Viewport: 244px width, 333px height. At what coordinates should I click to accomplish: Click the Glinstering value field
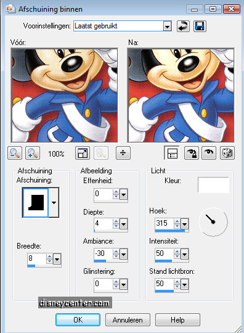coord(104,284)
